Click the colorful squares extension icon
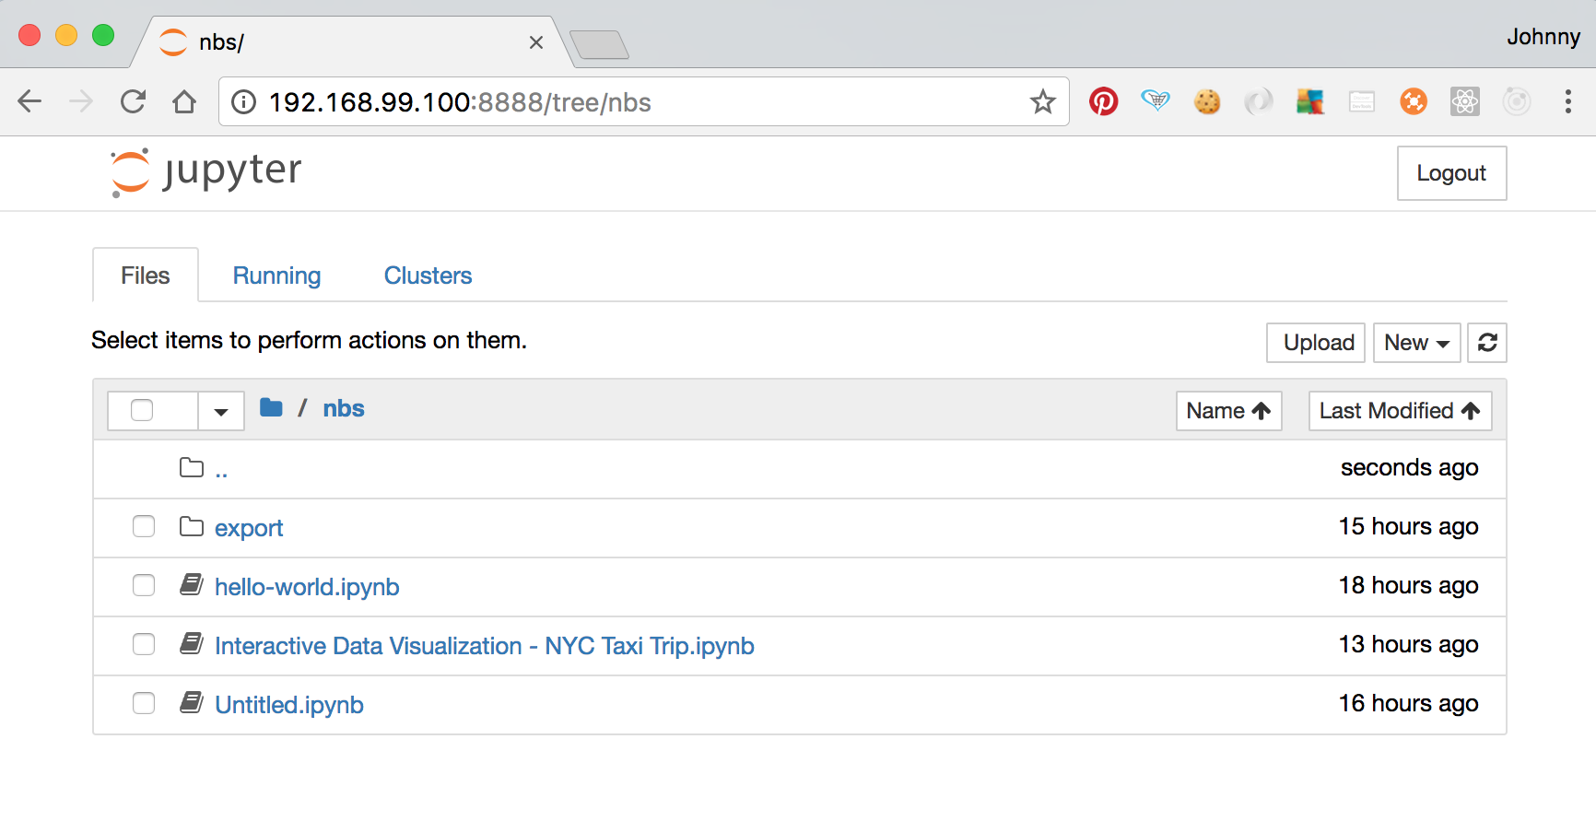1596x833 pixels. click(1309, 101)
